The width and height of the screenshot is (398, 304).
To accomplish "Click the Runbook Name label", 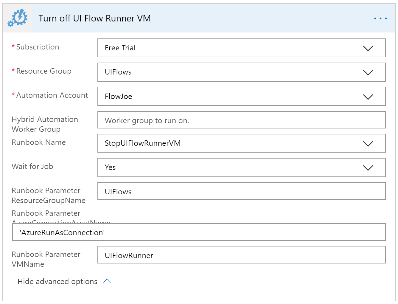I will tap(39, 142).
